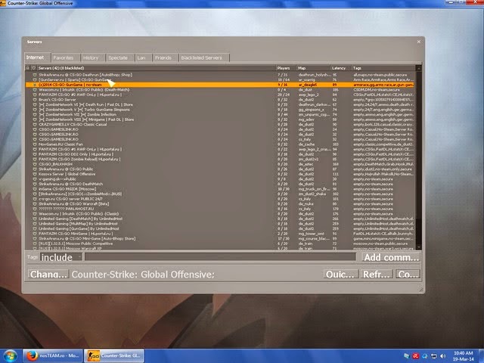Select 'Unlimited Gaming [MultiMap]' server row
484x363 pixels.
tap(220, 224)
